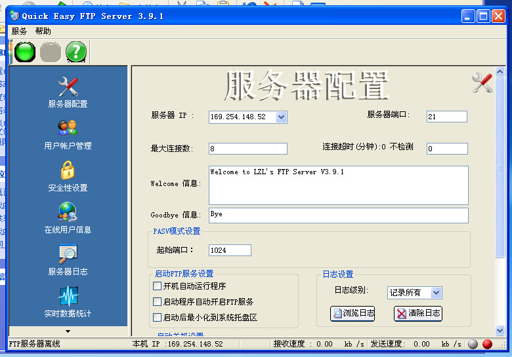Viewport: 512px width, 357px height.
Task: Check 启动后最小化到系统托盘区 option
Action: tap(157, 318)
